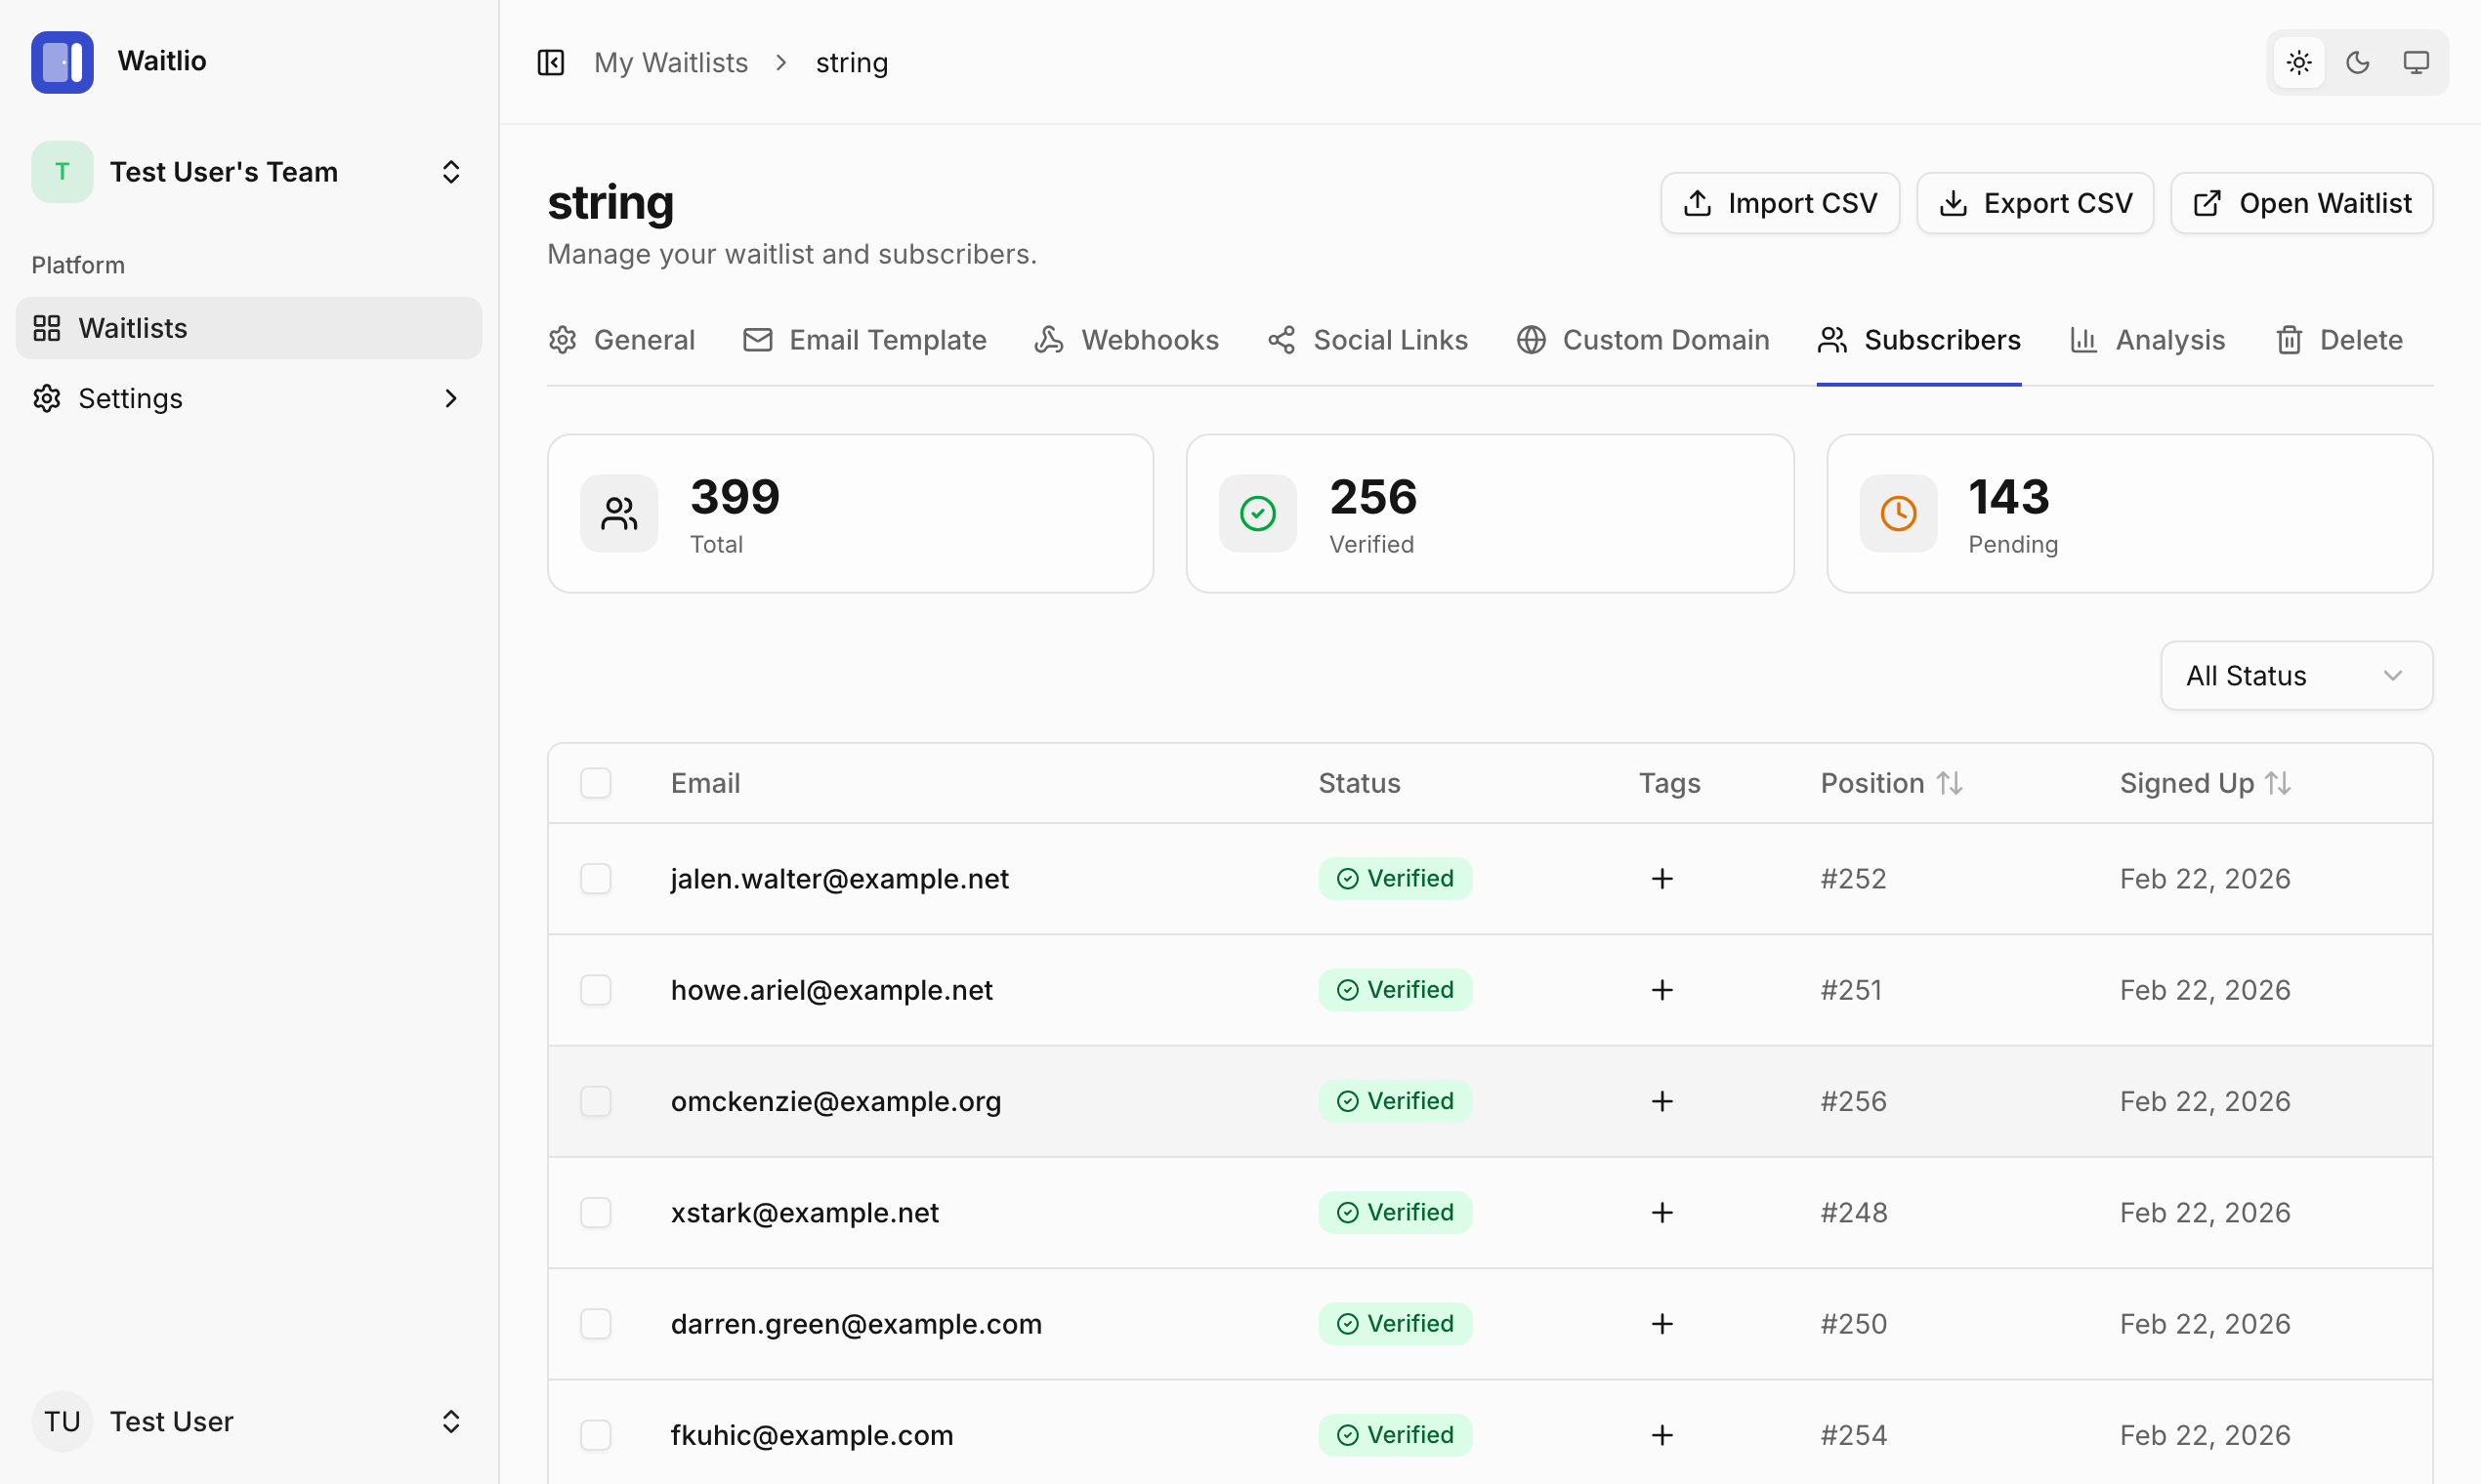The height and width of the screenshot is (1484, 2481).
Task: Click the Waitlio logo icon
Action: 63,62
